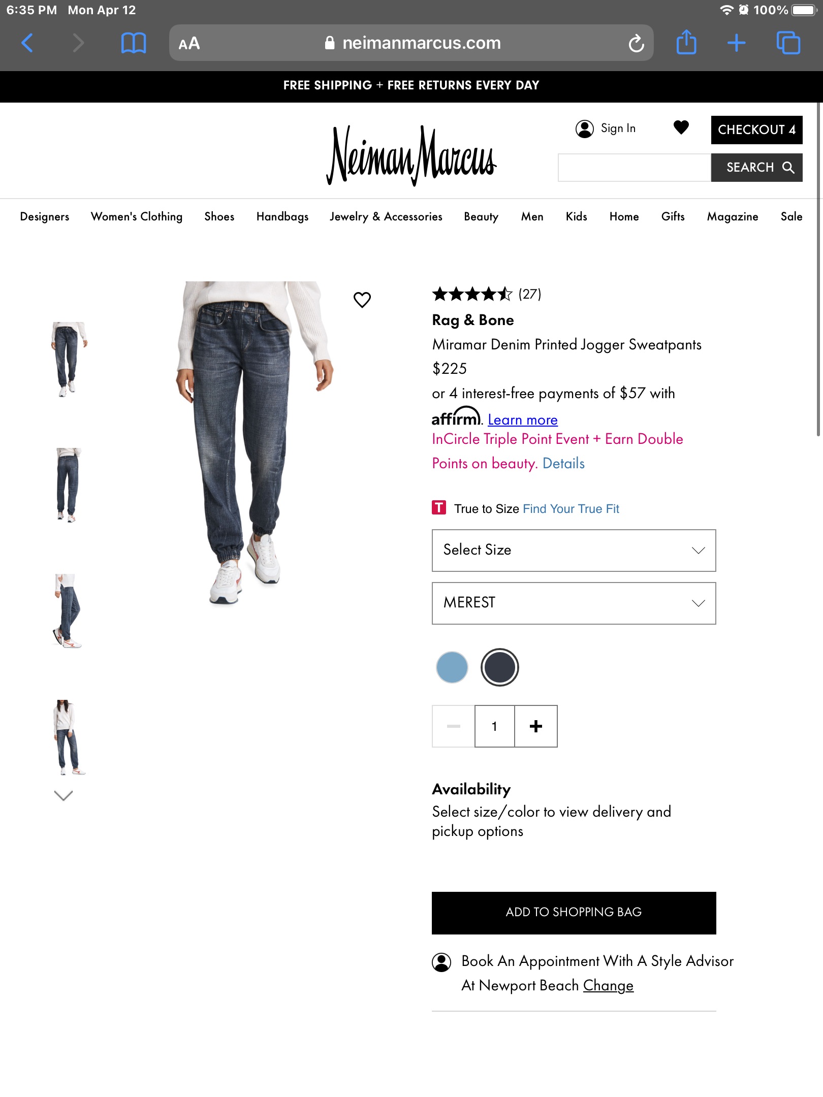Open the Safari bookmarks book icon
The image size is (823, 1097).
coord(133,43)
